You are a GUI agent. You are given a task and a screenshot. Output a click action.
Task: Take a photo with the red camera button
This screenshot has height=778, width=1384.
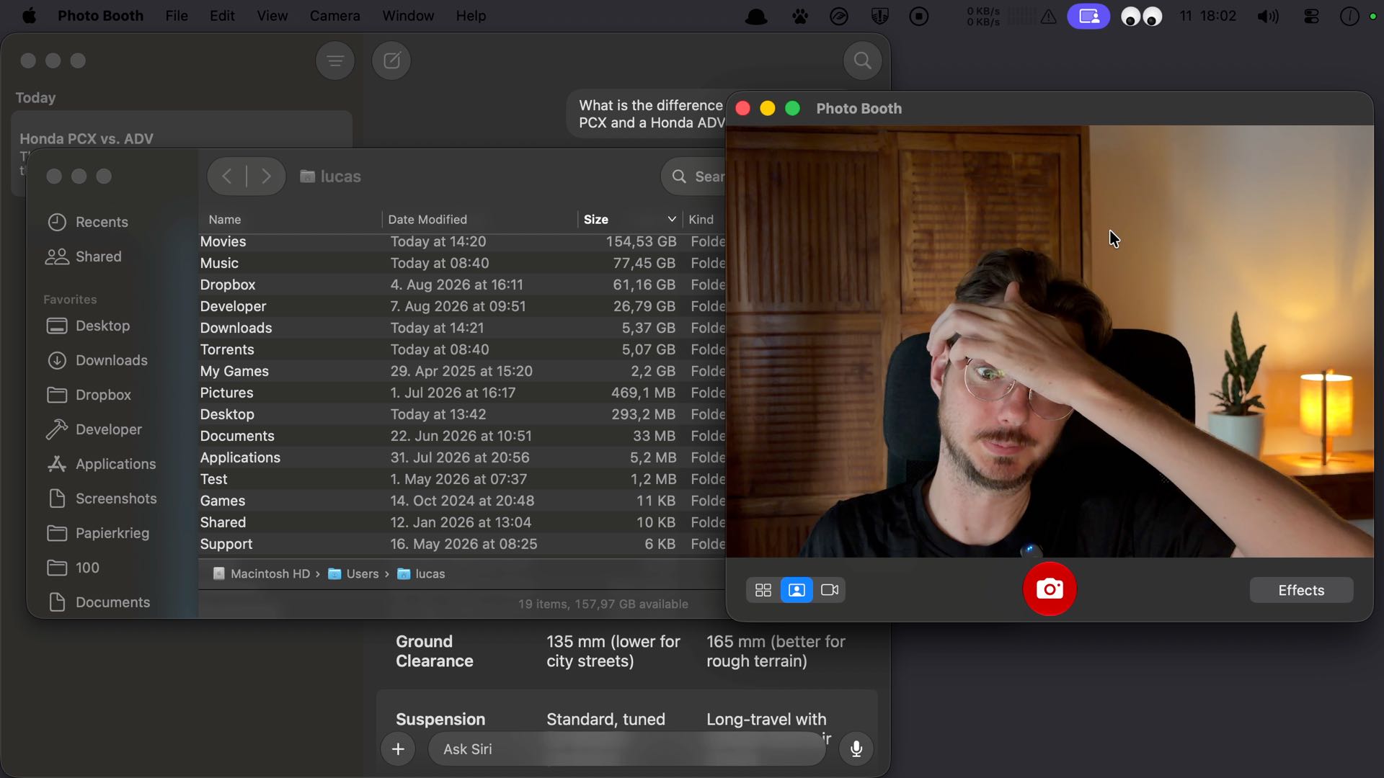1050,589
